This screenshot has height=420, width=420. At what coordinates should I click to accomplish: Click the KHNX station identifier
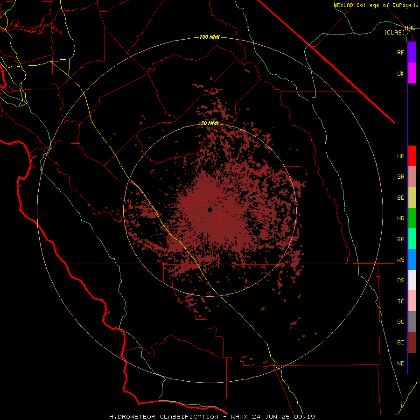(x=240, y=417)
